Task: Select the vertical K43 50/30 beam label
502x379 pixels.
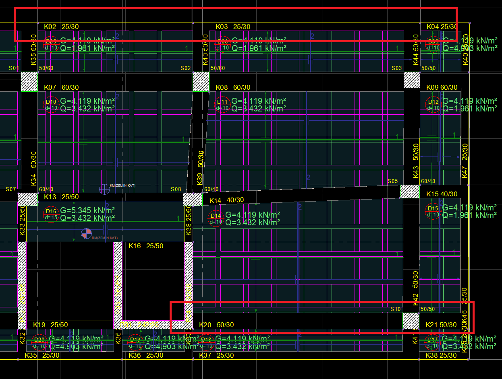Action: pos(416,161)
